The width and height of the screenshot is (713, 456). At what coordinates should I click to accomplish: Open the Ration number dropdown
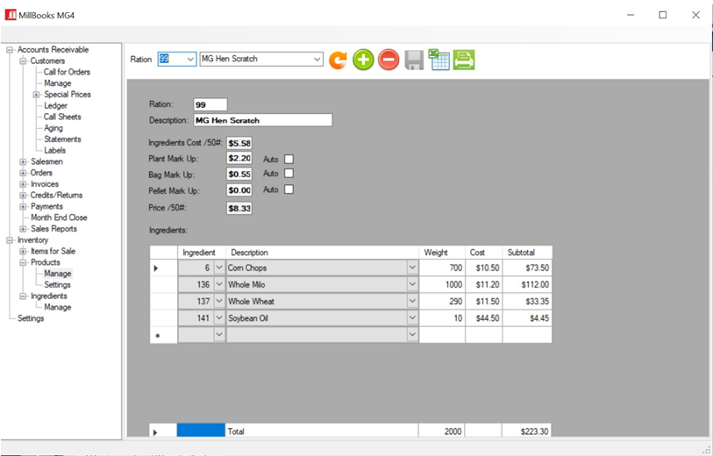(x=190, y=59)
